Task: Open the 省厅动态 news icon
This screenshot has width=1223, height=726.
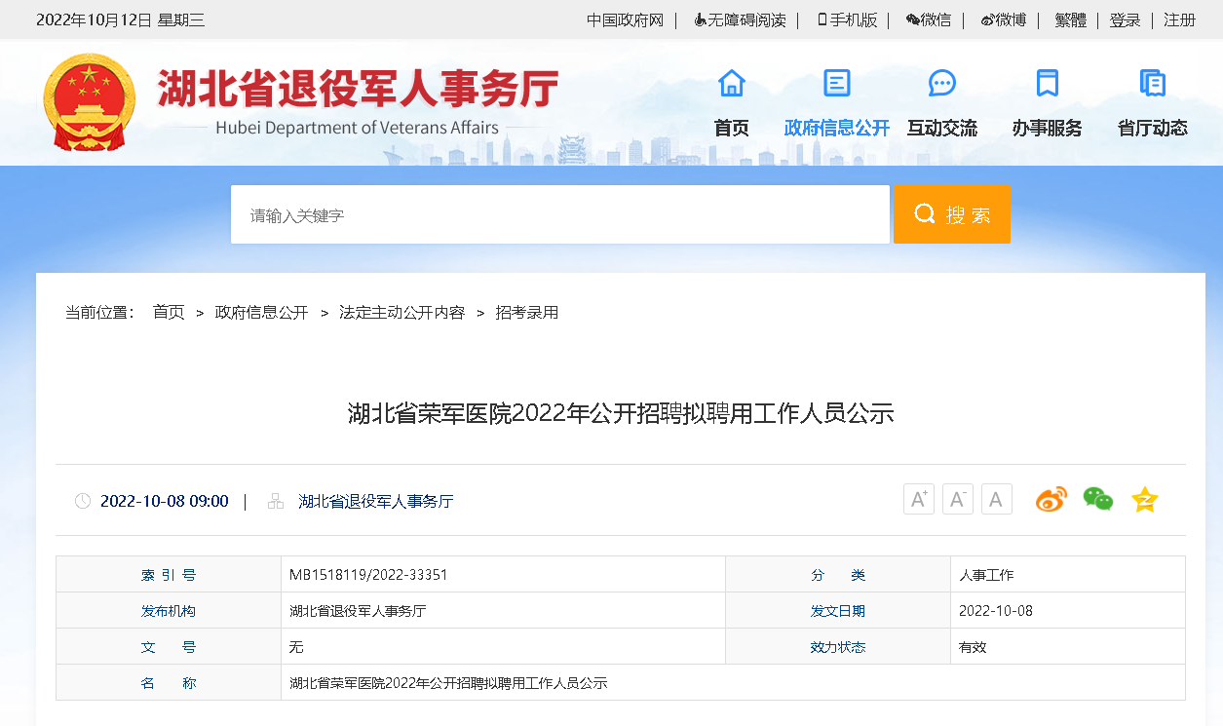Action: pyautogui.click(x=1152, y=84)
